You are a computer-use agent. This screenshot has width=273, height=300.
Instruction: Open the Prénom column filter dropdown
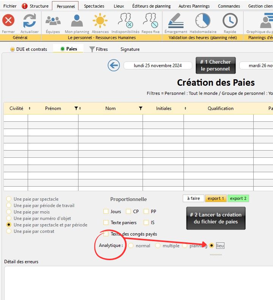tap(76, 108)
